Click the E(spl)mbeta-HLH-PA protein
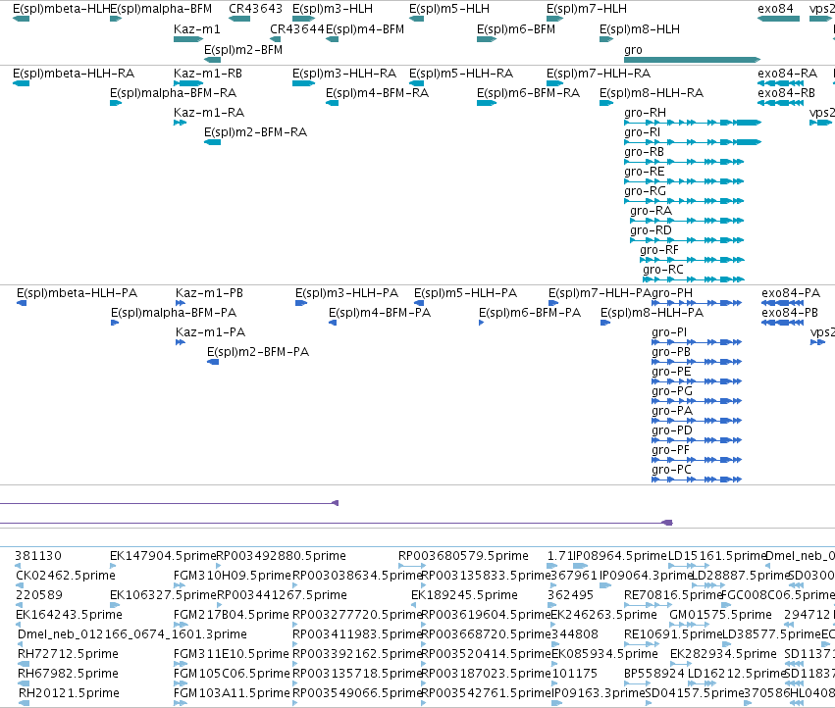 click(22, 303)
